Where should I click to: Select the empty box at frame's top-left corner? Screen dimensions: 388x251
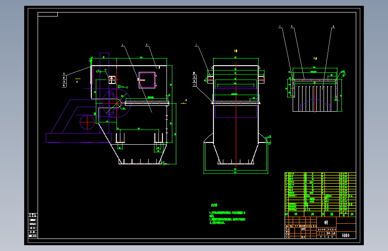pos(48,14)
